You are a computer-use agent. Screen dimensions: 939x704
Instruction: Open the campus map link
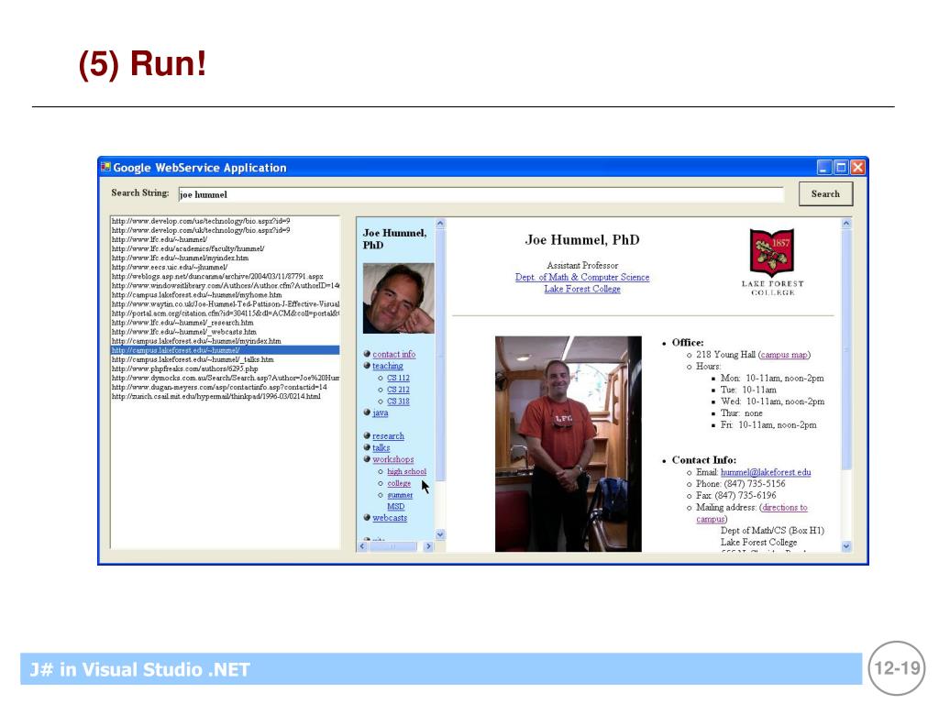click(784, 355)
